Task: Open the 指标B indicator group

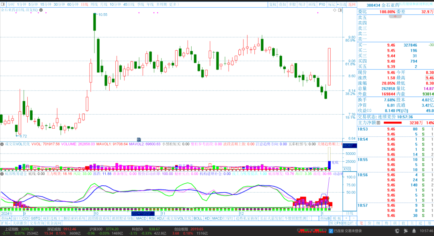Action: click(x=325, y=218)
